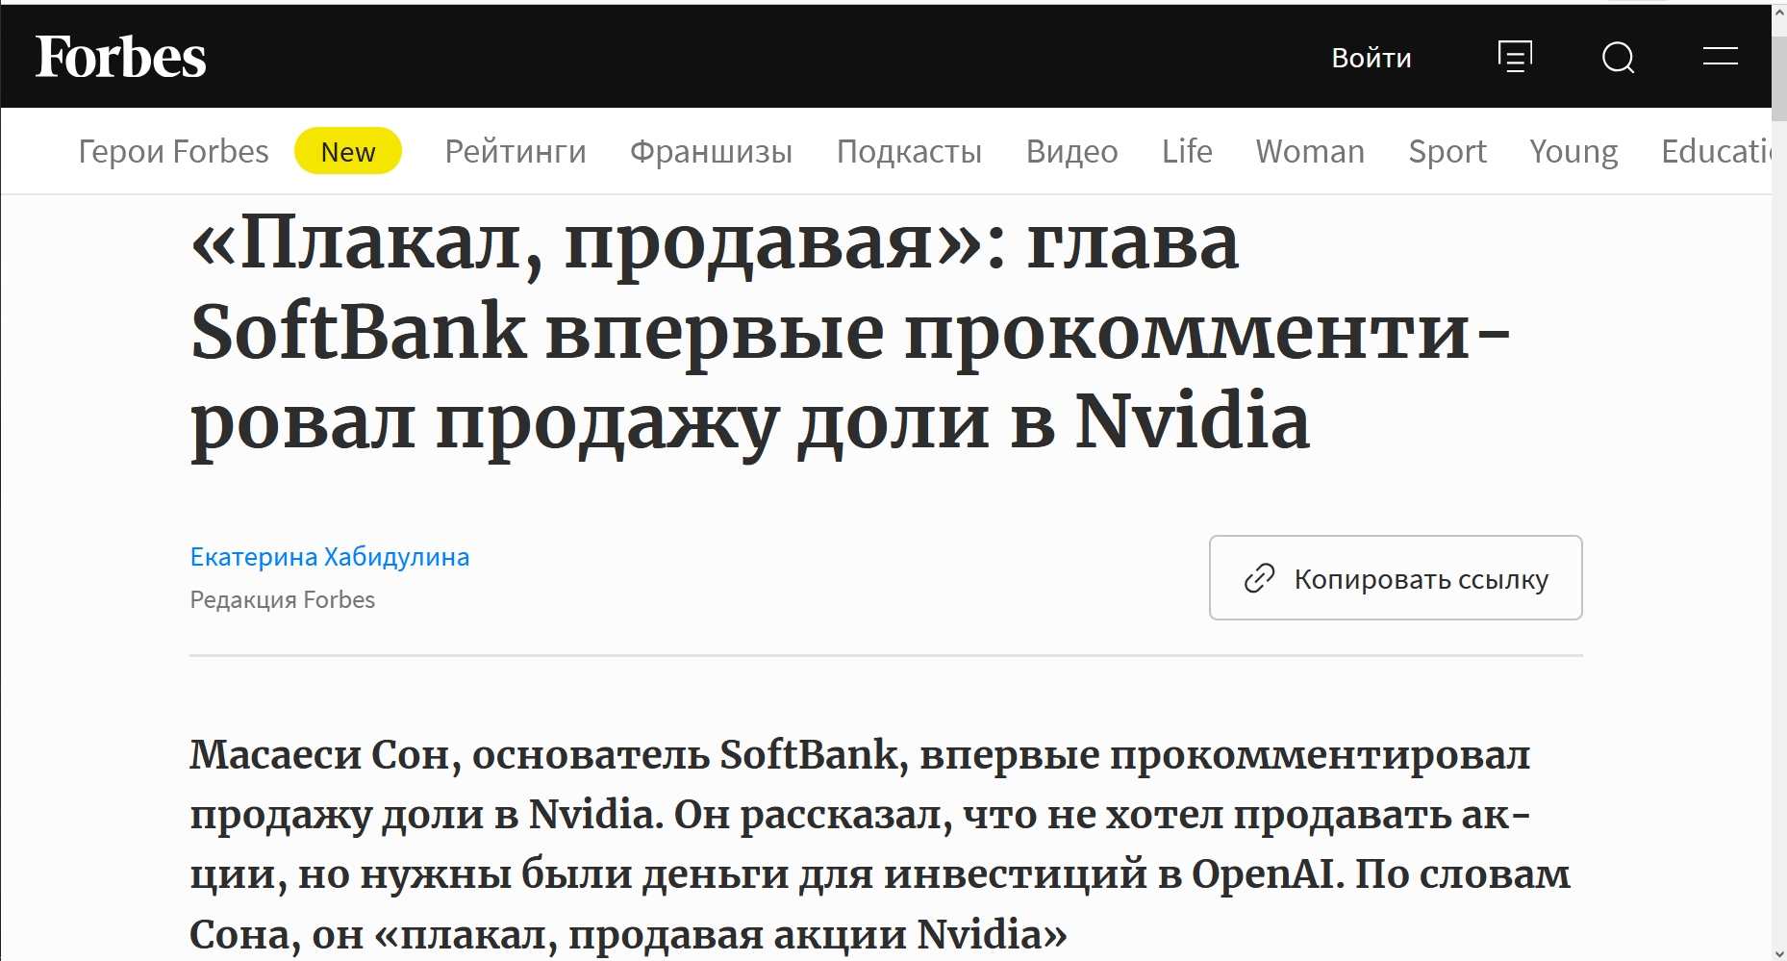Click the Войти login link
Screen dimensions: 1787x961
[1372, 58]
